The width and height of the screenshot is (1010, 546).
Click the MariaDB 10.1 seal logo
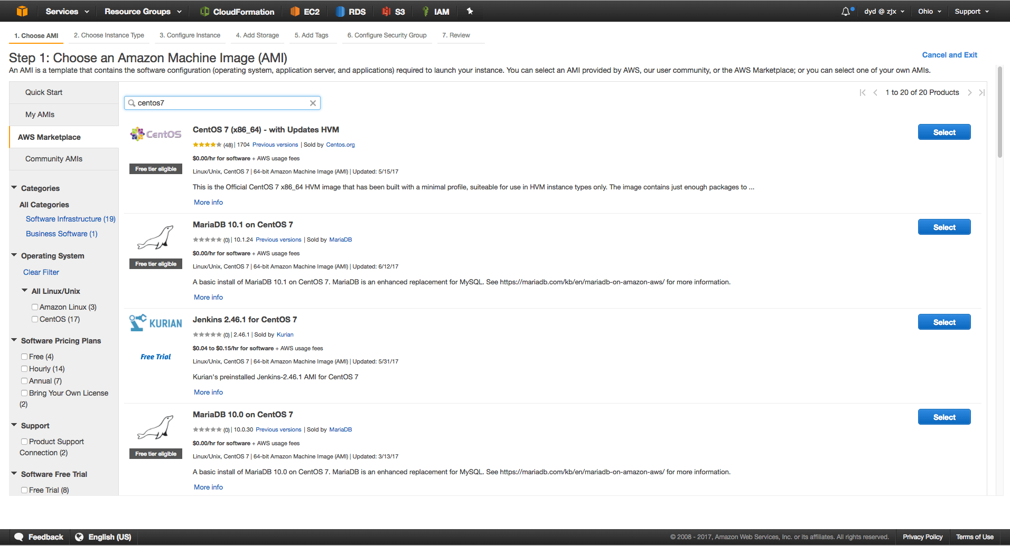(x=156, y=237)
